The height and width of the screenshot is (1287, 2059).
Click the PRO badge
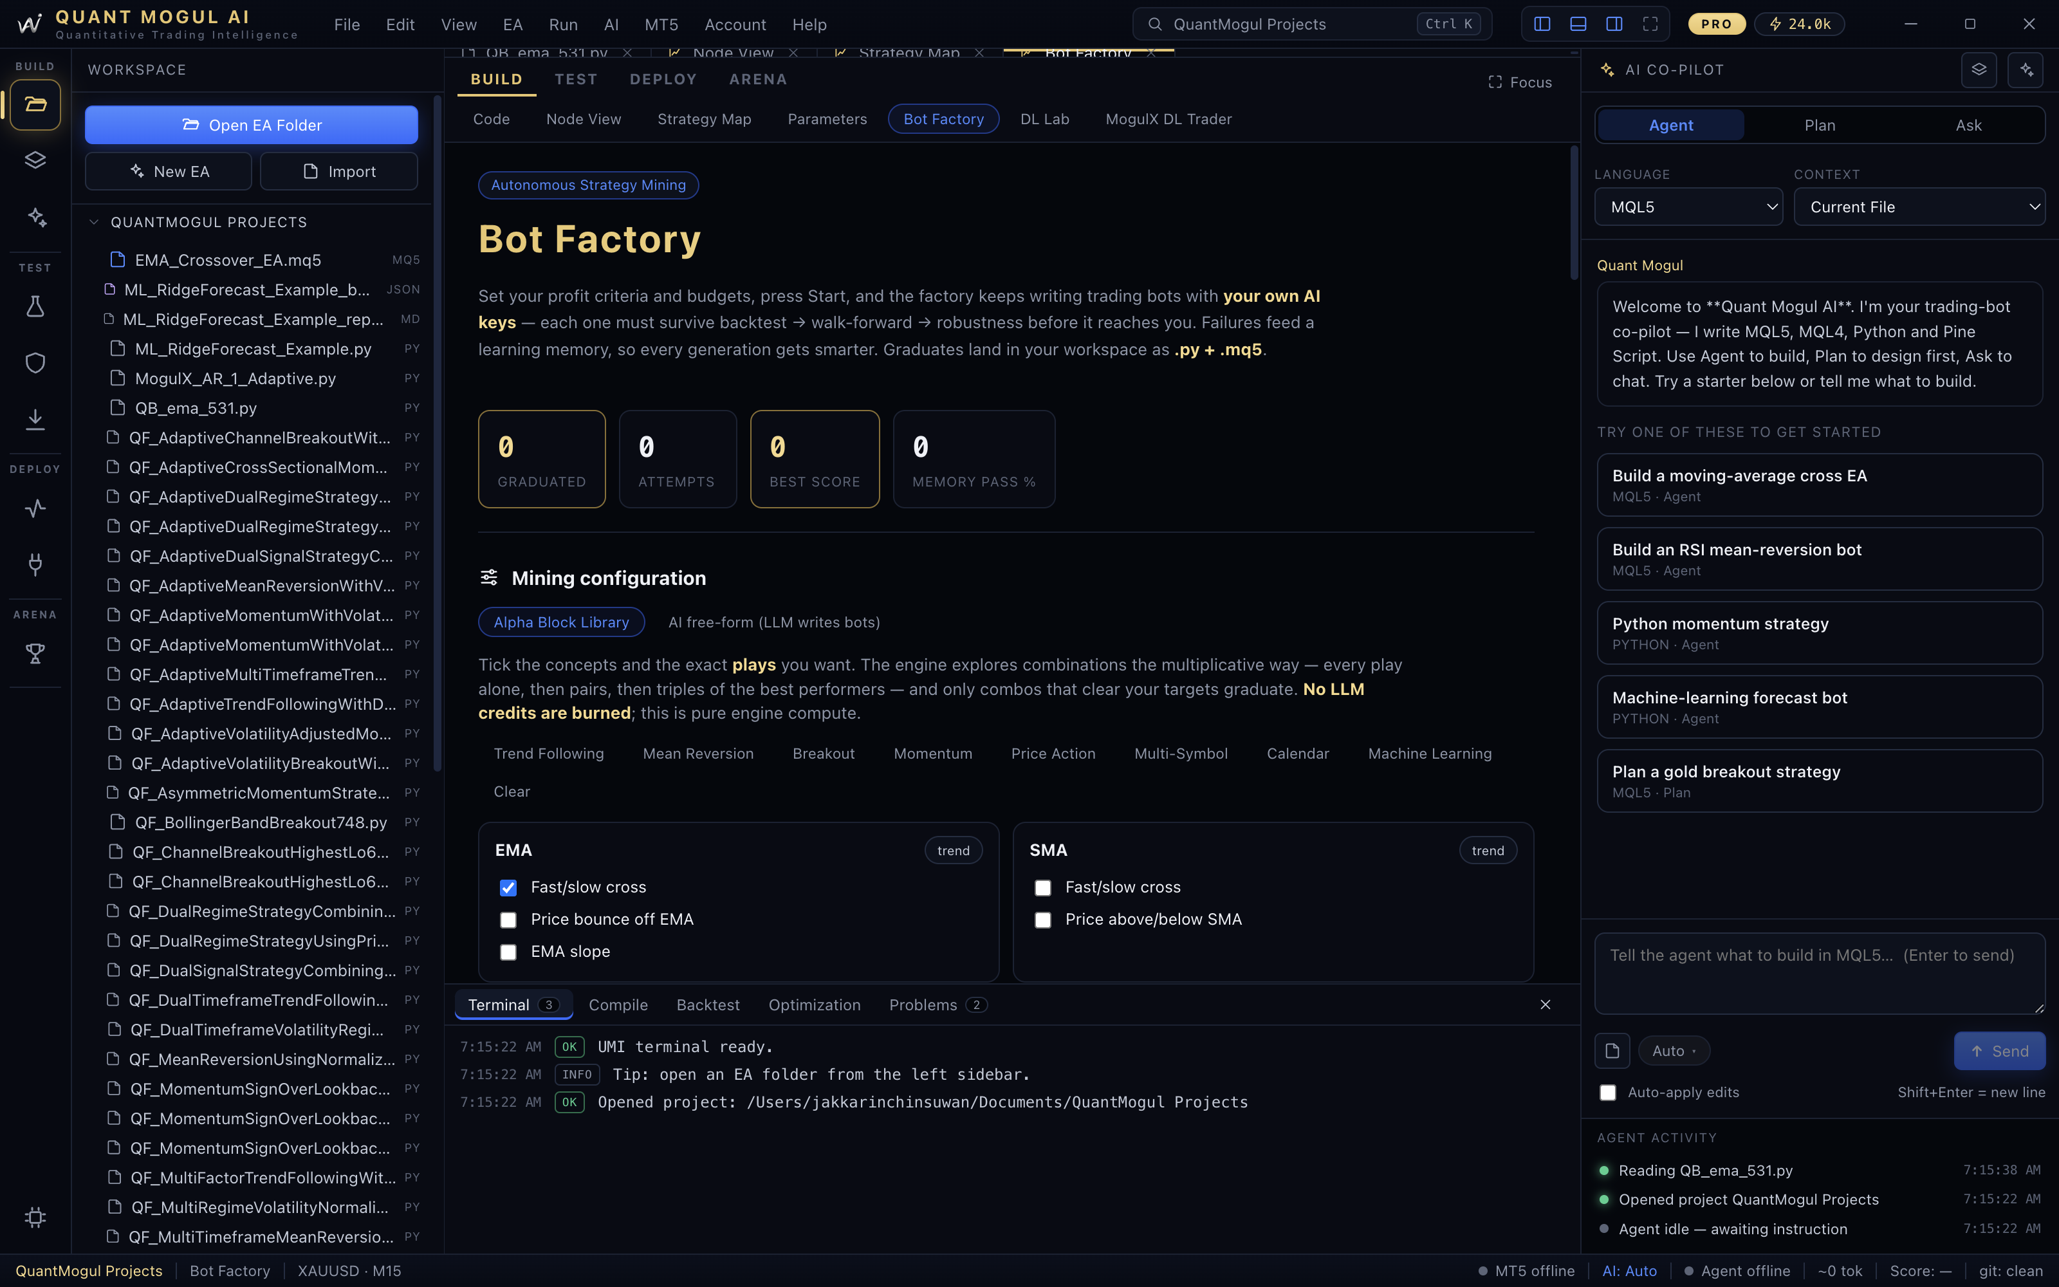pyautogui.click(x=1716, y=24)
